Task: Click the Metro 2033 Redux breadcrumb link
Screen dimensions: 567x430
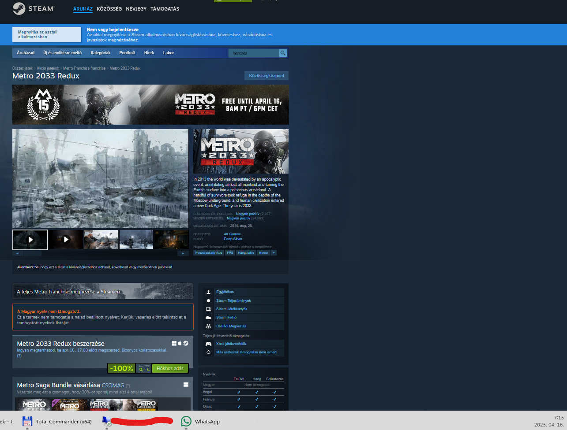Action: [125, 68]
